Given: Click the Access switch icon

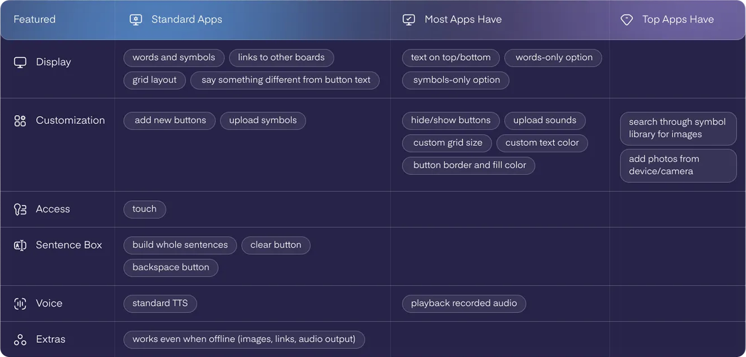Looking at the screenshot, I should (20, 209).
